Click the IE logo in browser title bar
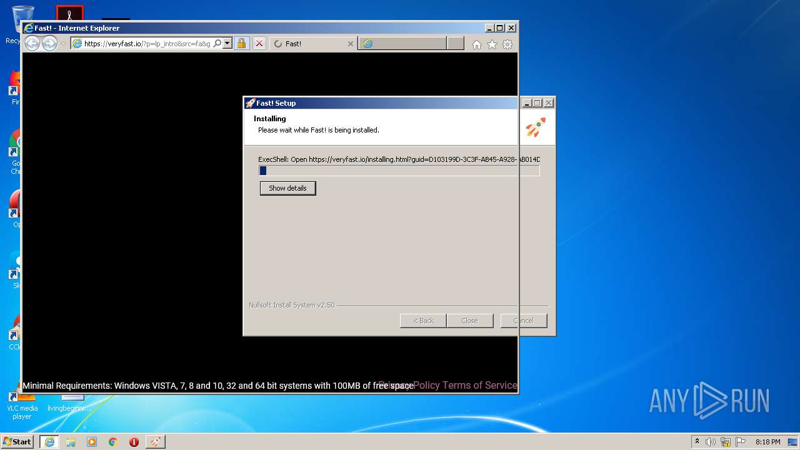The width and height of the screenshot is (800, 450). coord(28,28)
